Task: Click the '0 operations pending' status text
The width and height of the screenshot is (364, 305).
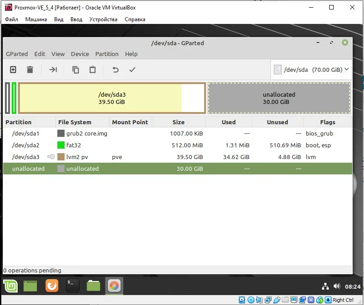Action: tap(32, 270)
